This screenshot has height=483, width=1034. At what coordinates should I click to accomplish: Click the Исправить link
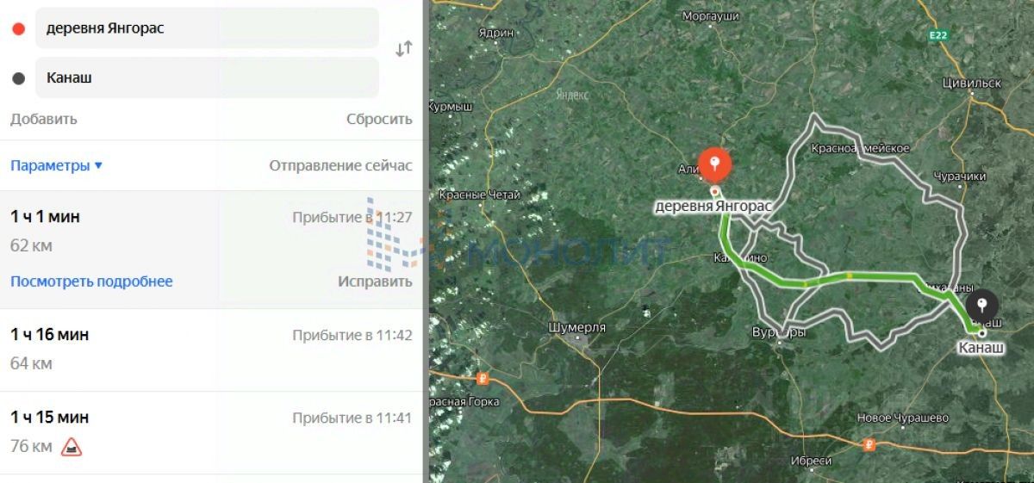coord(375,282)
